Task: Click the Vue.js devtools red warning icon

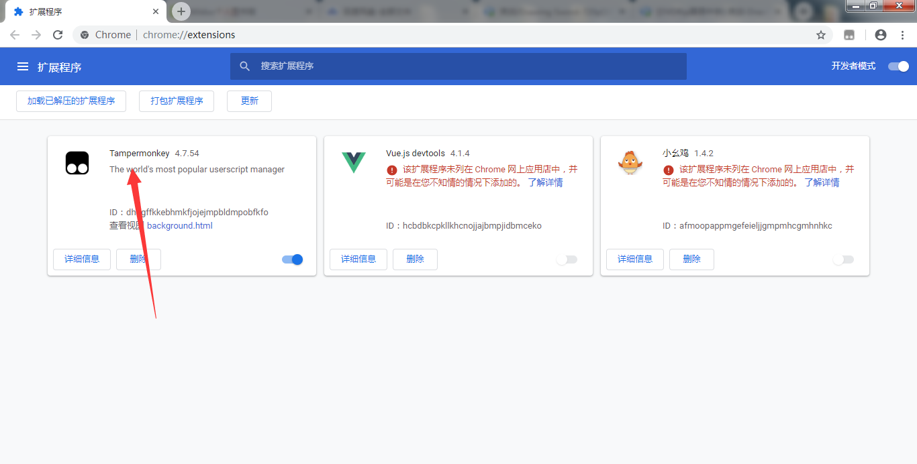Action: tap(392, 170)
